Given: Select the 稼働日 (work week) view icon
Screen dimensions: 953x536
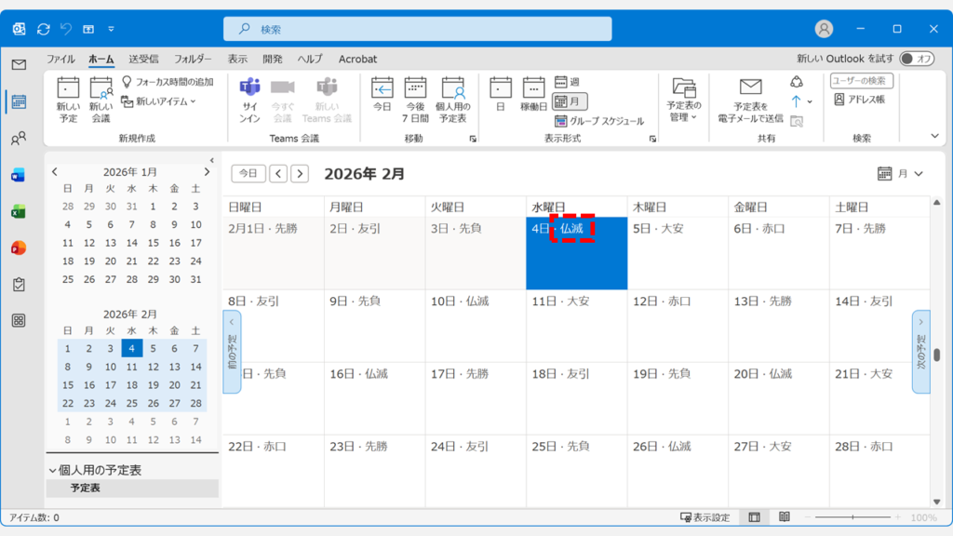Looking at the screenshot, I should [x=533, y=88].
